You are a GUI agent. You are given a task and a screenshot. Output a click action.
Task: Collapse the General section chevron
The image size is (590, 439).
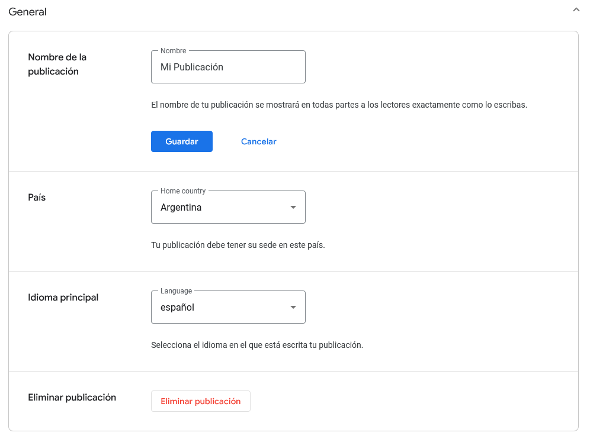pos(576,10)
